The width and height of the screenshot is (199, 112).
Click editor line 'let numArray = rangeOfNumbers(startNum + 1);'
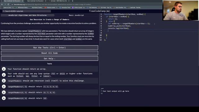(x=129, y=24)
